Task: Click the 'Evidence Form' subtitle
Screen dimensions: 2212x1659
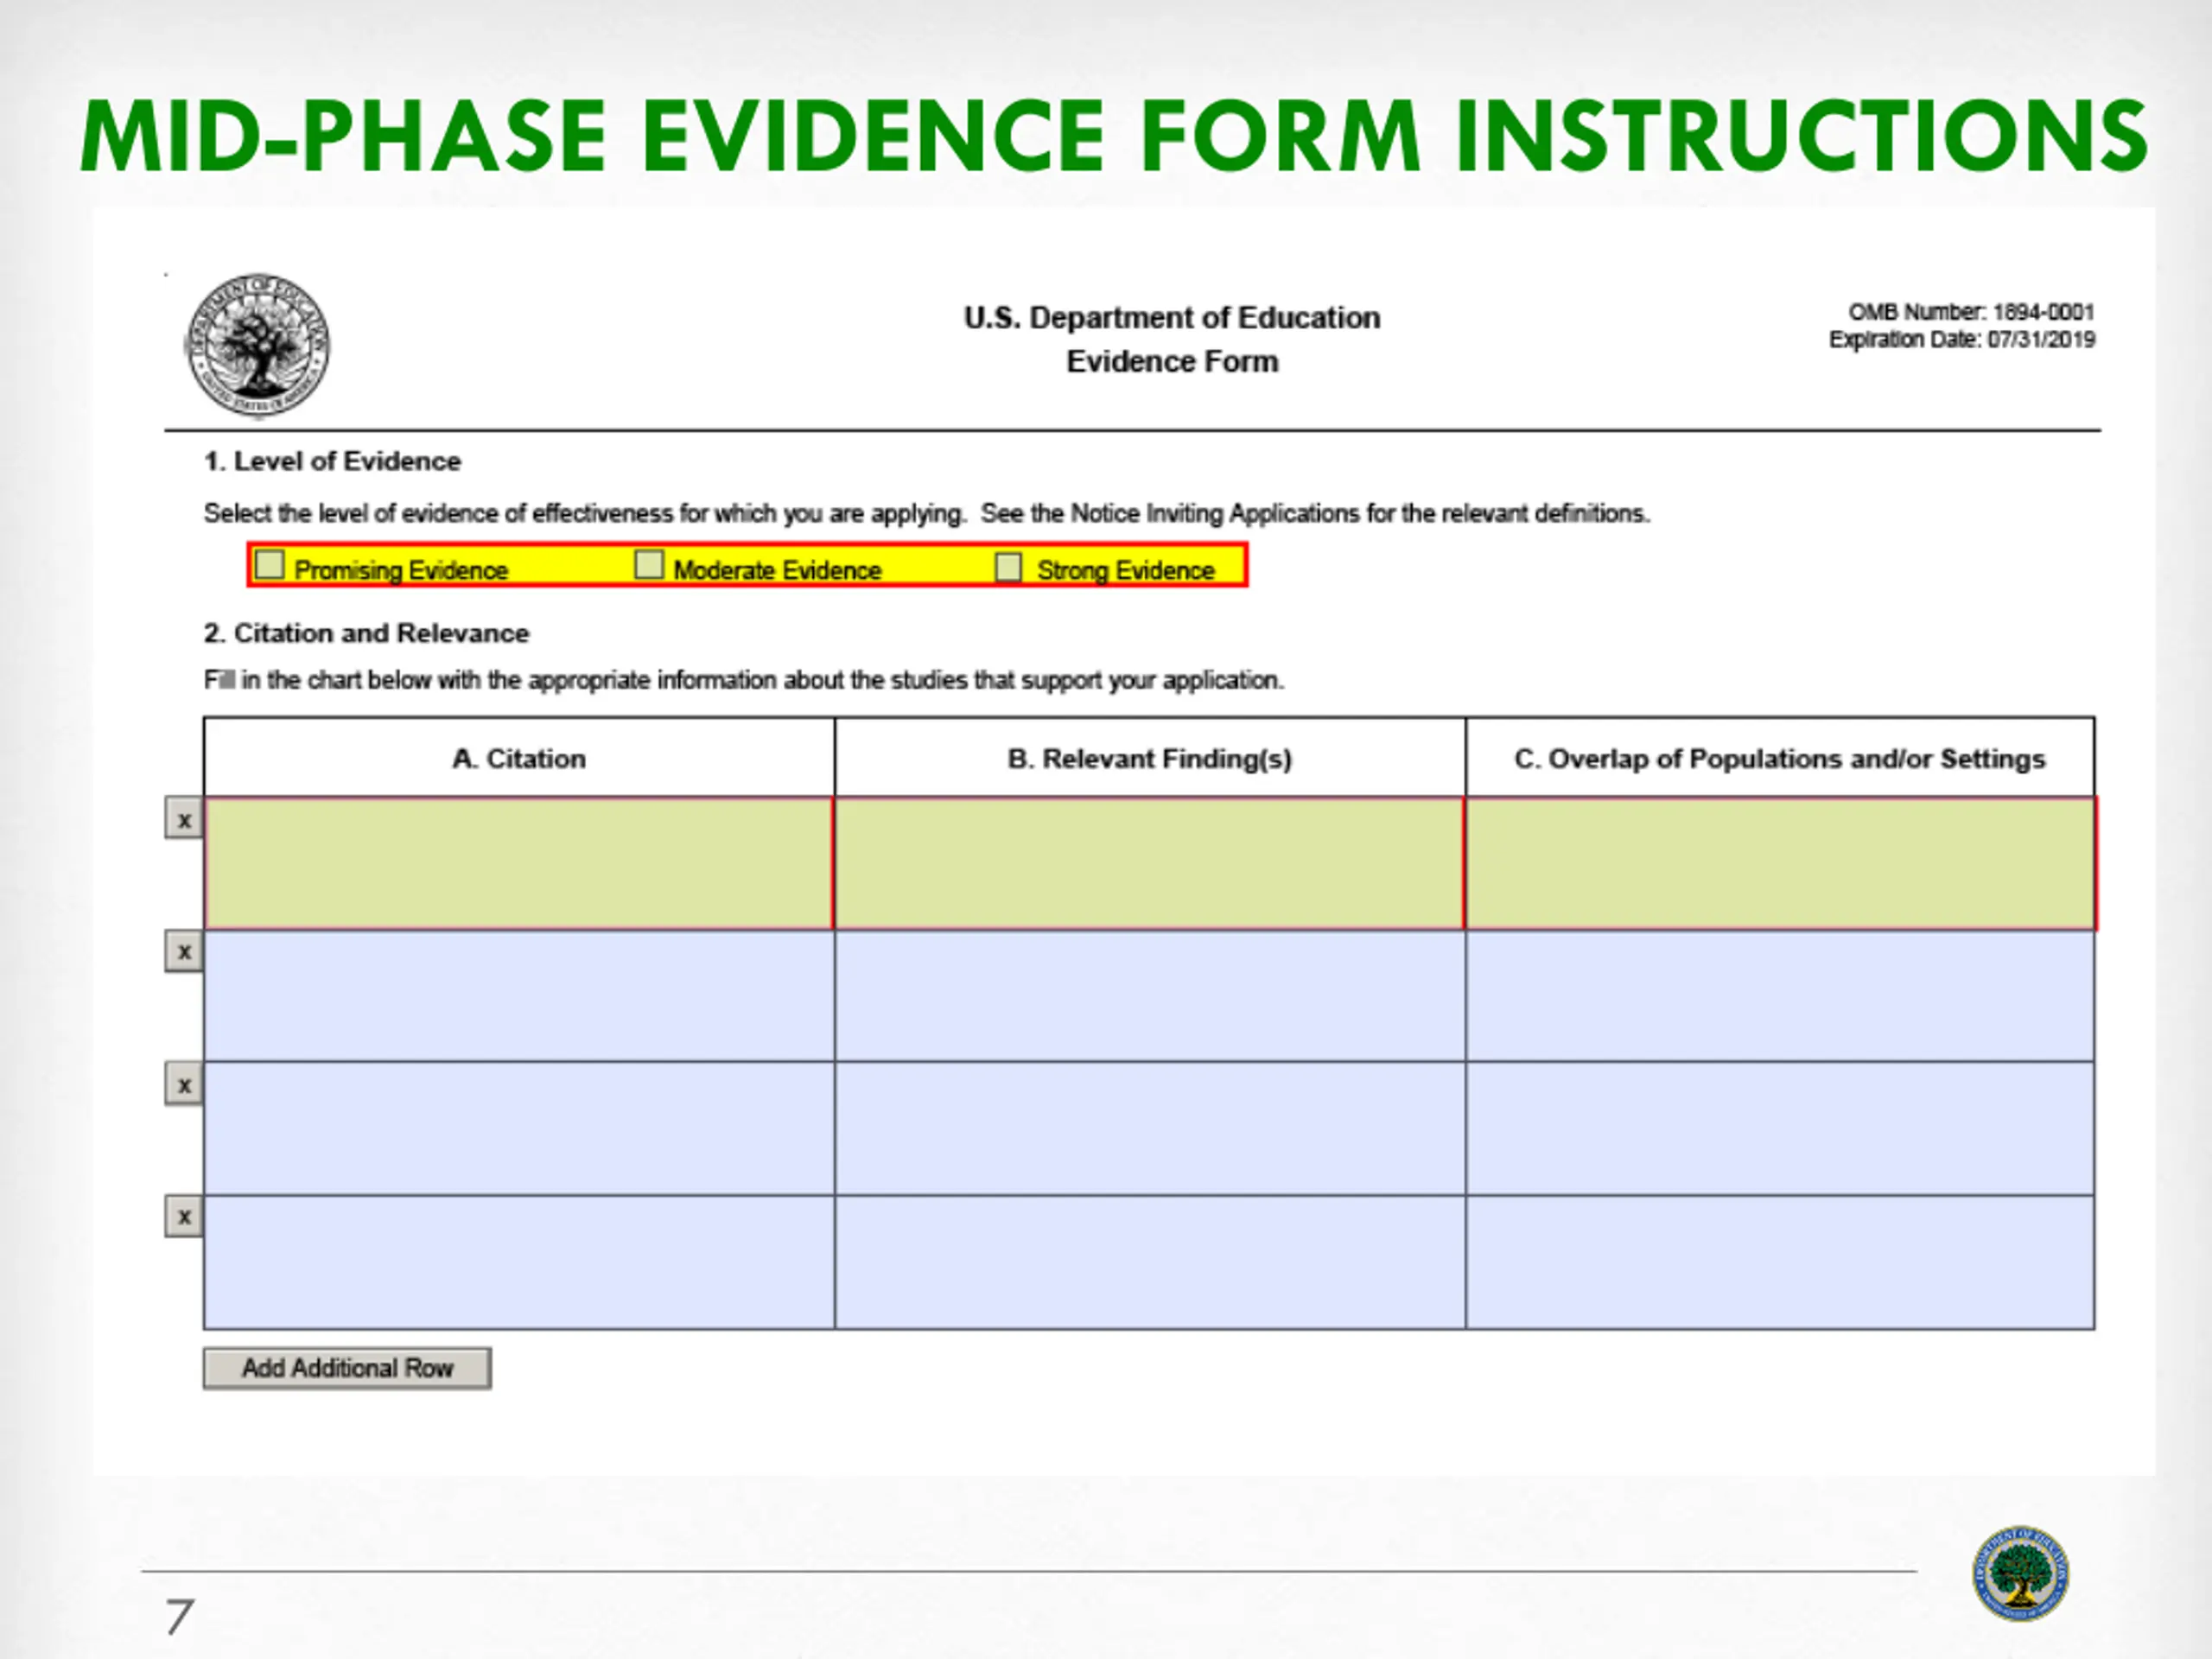Action: point(1172,361)
